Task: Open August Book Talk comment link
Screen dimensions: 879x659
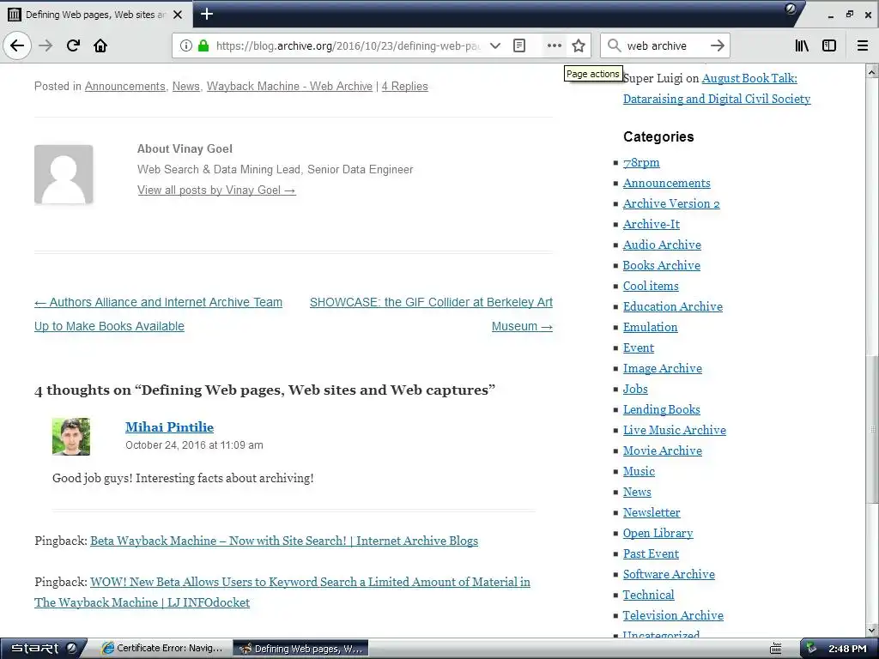Action: pyautogui.click(x=717, y=88)
